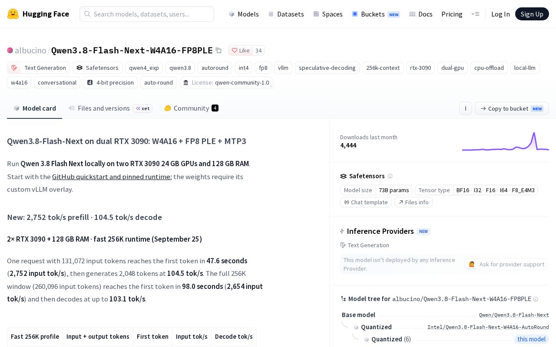Select the autoround tag
556x347 pixels.
(x=215, y=68)
